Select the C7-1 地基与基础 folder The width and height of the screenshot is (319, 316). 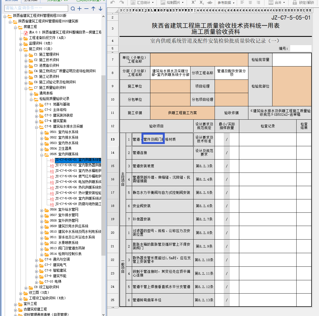pos(57,104)
